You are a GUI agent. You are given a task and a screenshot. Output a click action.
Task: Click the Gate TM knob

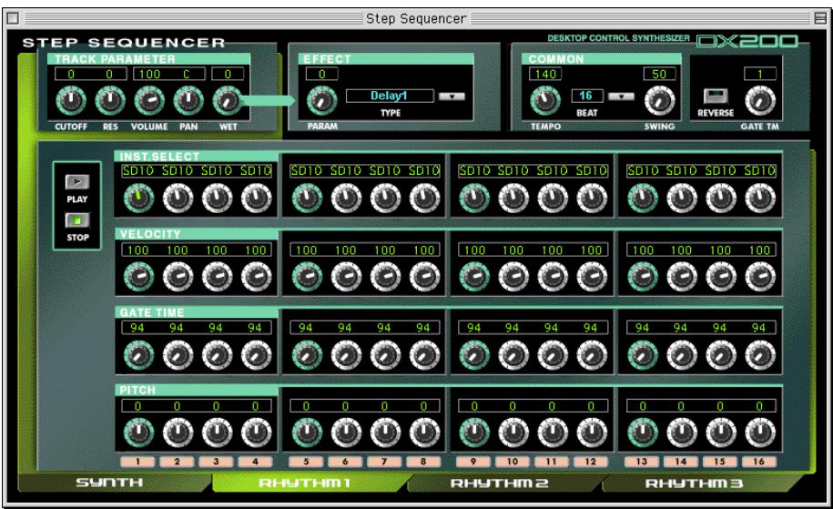pos(759,101)
